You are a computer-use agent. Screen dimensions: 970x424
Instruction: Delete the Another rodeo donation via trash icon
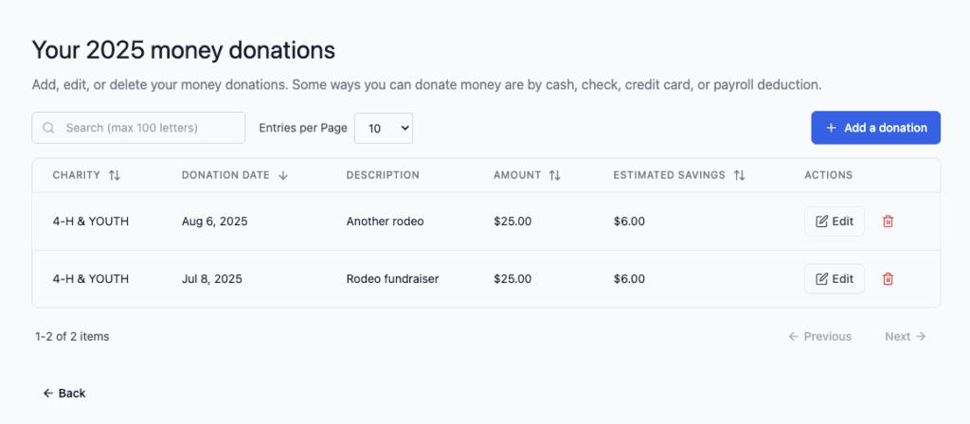tap(888, 221)
